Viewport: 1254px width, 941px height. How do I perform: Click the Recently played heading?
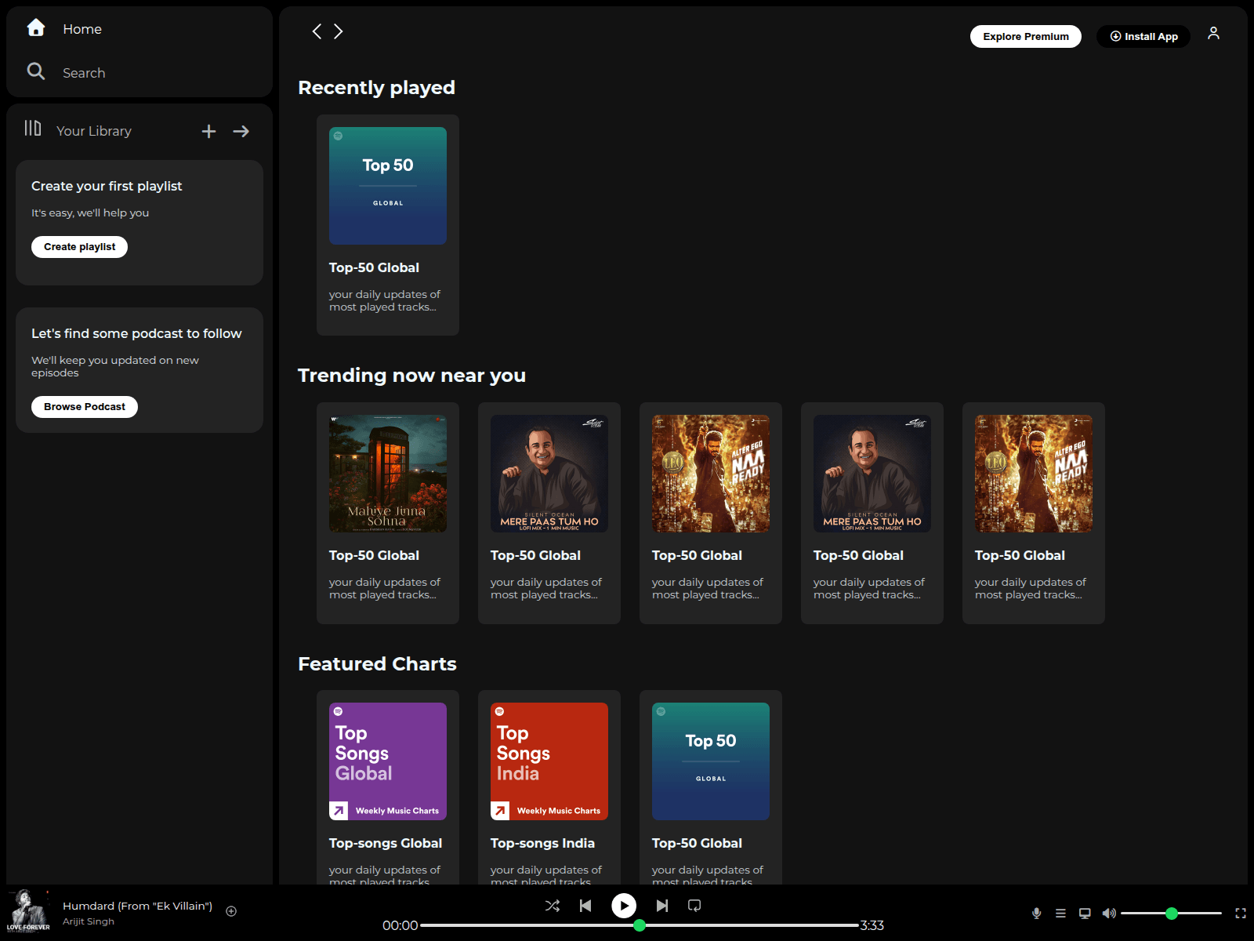(376, 88)
